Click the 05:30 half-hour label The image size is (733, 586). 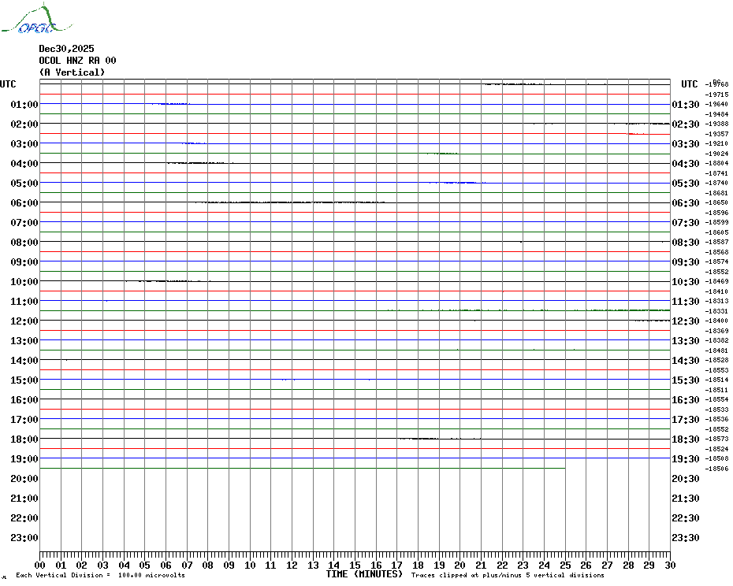click(x=686, y=184)
